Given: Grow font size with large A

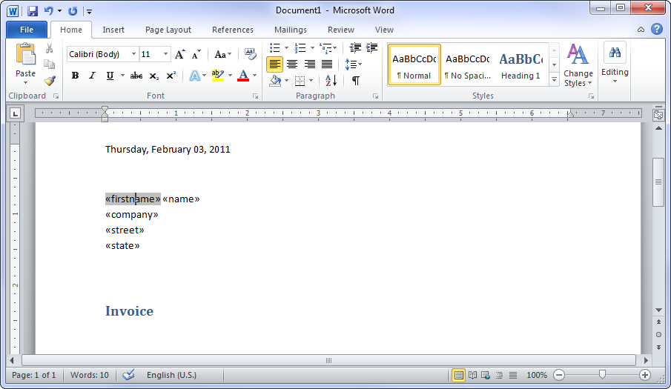Looking at the screenshot, I should tap(179, 54).
